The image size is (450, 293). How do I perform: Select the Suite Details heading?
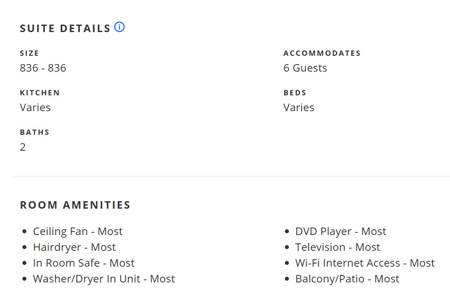(x=65, y=29)
